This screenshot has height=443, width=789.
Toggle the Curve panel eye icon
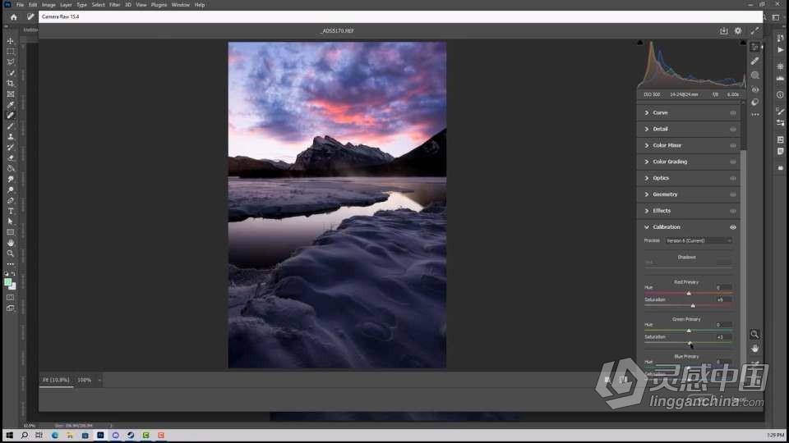pyautogui.click(x=732, y=112)
